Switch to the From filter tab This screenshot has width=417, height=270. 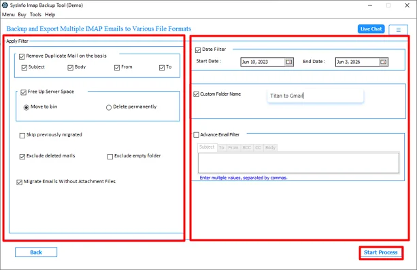pos(233,147)
